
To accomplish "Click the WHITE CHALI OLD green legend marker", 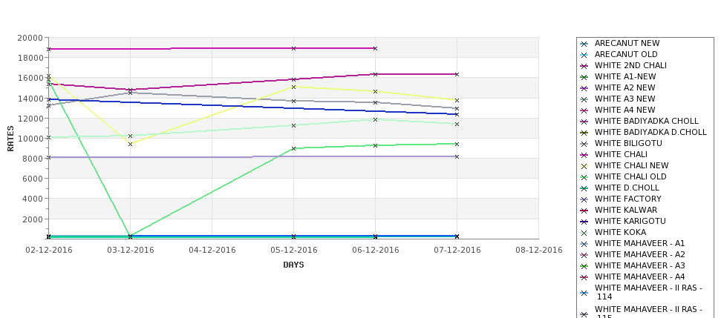I will (x=584, y=177).
